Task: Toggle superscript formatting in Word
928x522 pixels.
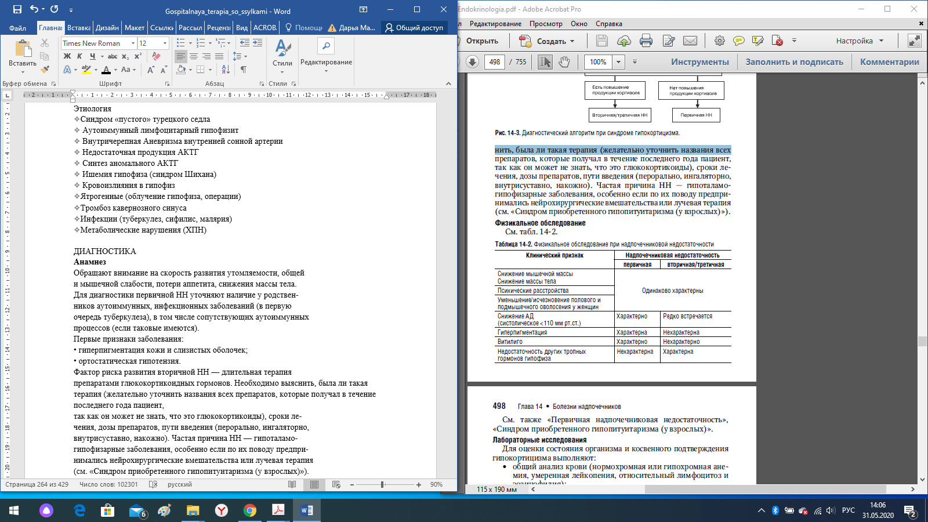Action: click(138, 56)
